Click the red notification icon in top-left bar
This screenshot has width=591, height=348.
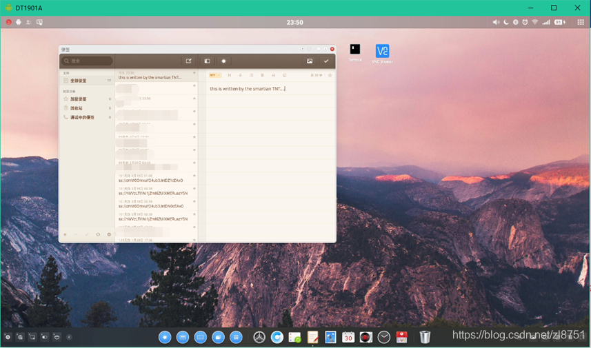(x=8, y=22)
